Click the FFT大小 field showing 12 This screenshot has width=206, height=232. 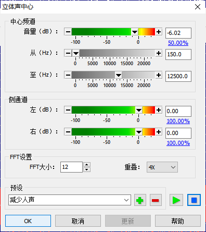tap(71, 167)
